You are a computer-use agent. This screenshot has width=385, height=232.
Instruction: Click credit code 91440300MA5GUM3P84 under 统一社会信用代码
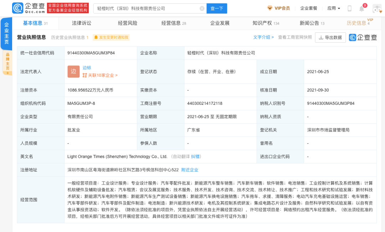pyautogui.click(x=91, y=53)
